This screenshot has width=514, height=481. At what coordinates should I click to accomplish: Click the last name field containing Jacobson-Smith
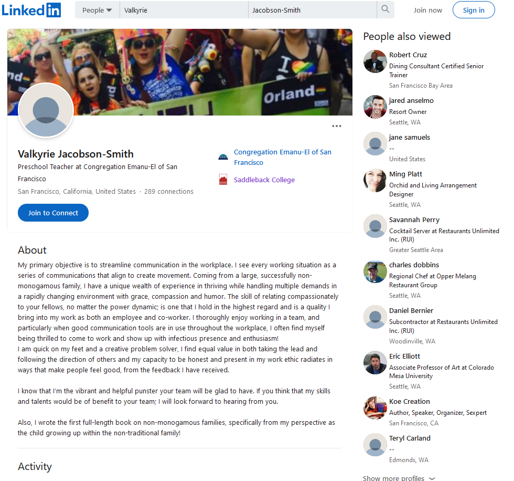[x=313, y=10]
